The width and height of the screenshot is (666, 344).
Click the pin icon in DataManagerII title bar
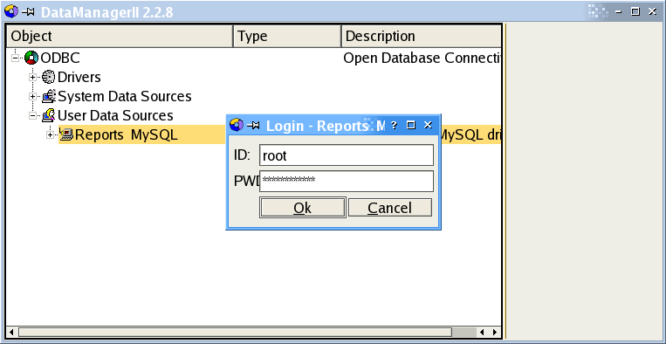point(28,12)
